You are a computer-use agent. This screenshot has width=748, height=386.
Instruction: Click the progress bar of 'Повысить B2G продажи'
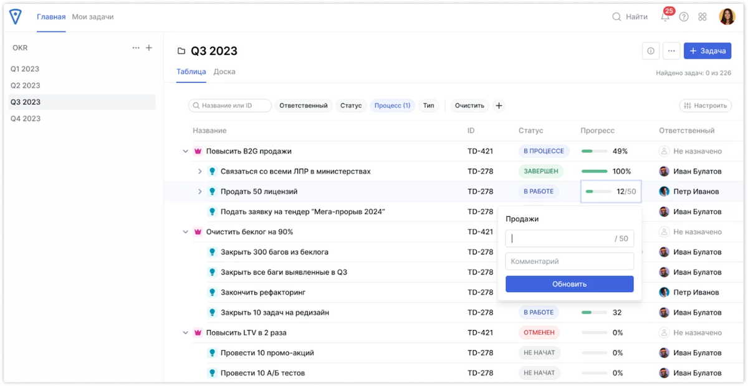tap(594, 151)
